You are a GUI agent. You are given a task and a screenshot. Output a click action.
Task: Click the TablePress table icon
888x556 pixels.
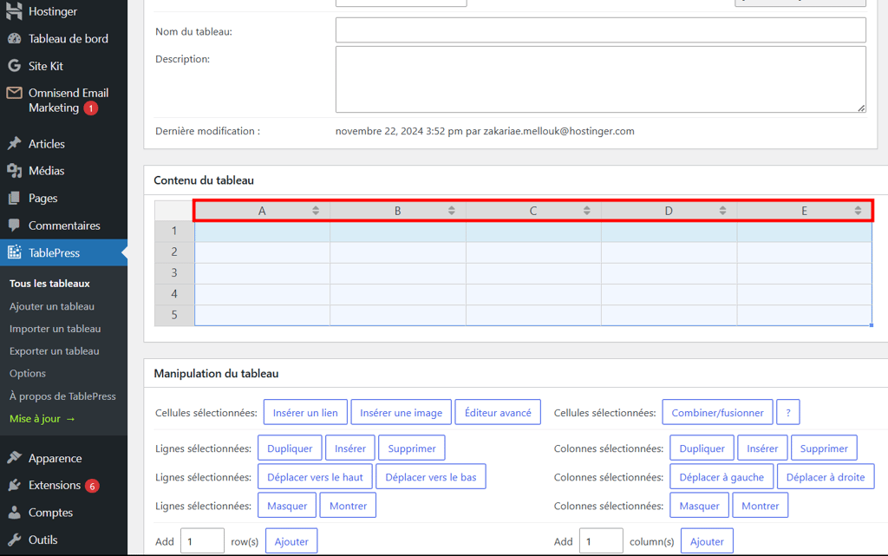14,252
